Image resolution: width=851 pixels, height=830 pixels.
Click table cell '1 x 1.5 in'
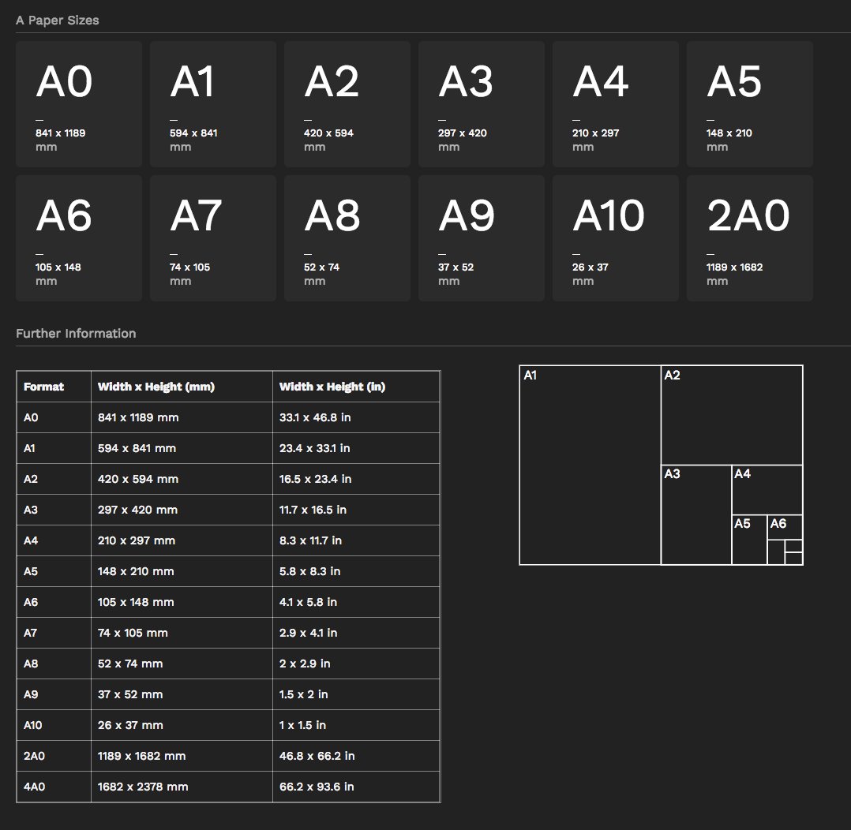point(356,725)
